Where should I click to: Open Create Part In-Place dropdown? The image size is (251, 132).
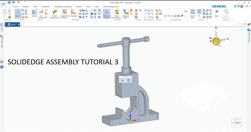64,14
